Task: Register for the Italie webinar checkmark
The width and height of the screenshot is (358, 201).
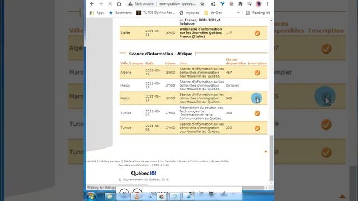Action: [257, 33]
